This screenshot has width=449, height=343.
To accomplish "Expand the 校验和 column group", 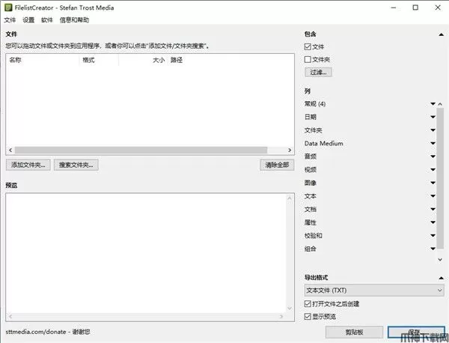I will click(433, 236).
